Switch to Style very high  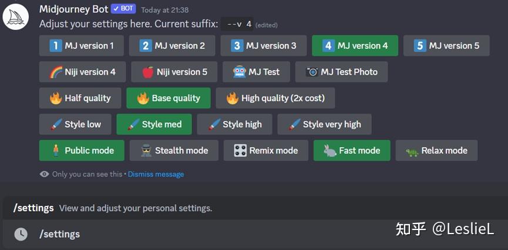point(324,124)
